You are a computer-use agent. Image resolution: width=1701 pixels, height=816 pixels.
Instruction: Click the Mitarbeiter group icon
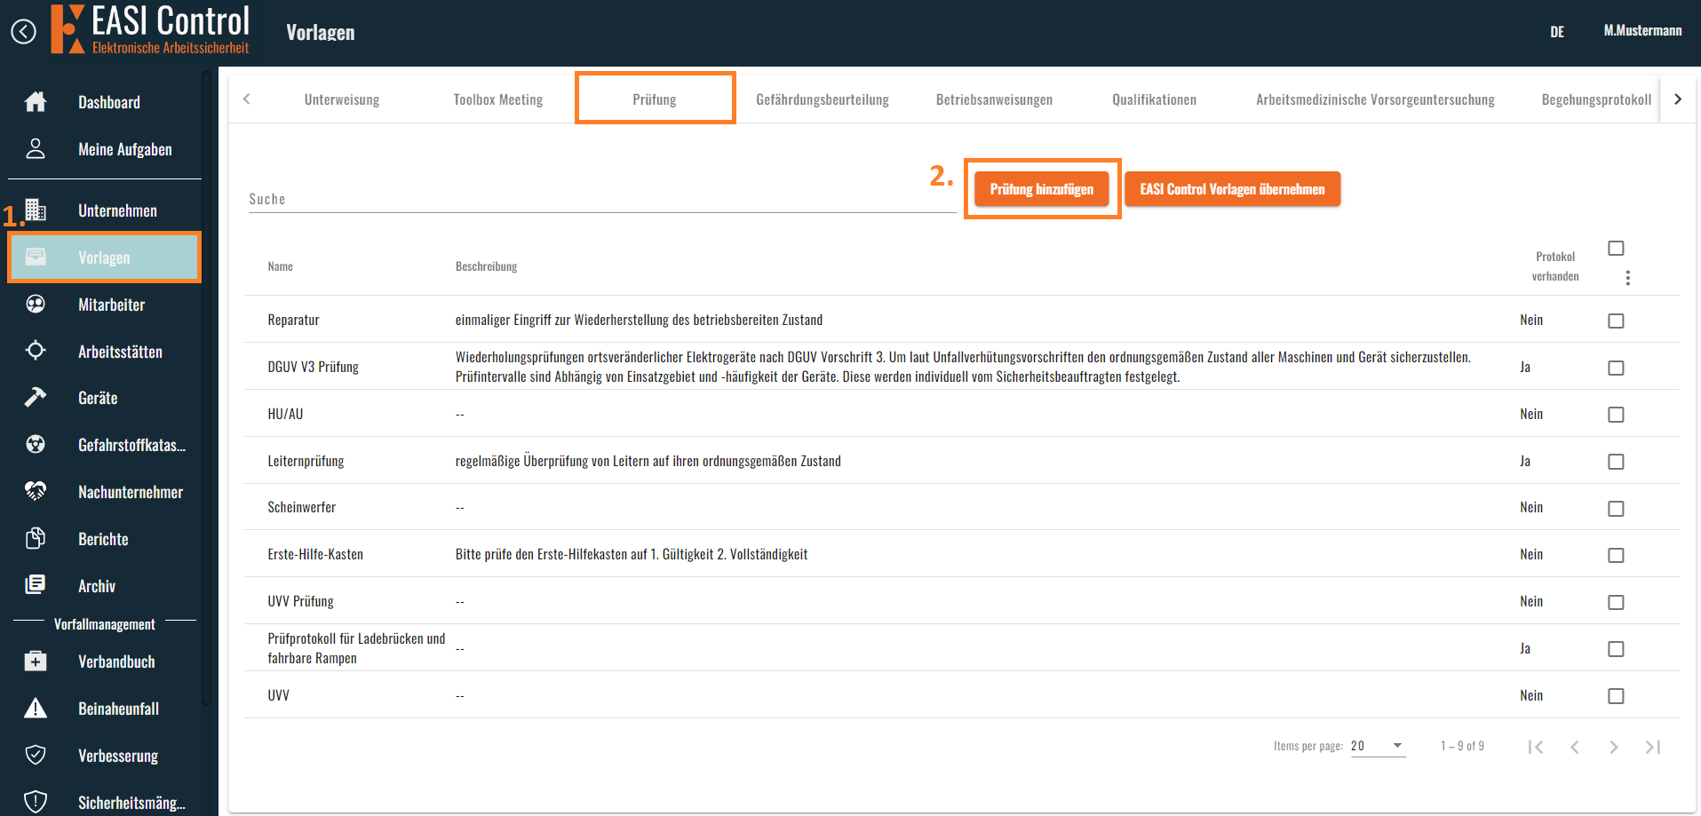point(36,304)
